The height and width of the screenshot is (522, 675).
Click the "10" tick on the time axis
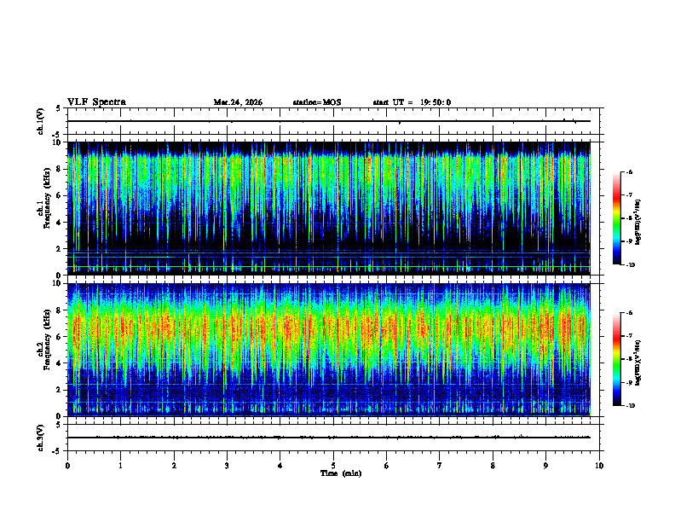tap(599, 466)
